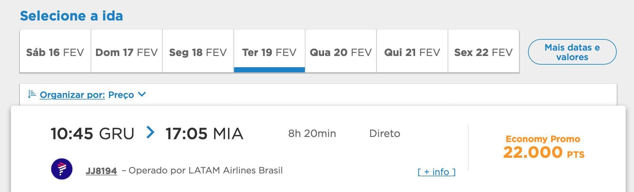Open flight number JJ8194 link

coord(101,171)
